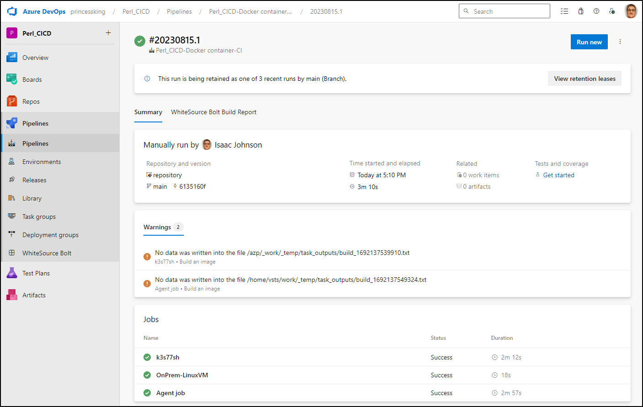
Task: Open Deployment groups in the sidebar
Action: (x=60, y=235)
